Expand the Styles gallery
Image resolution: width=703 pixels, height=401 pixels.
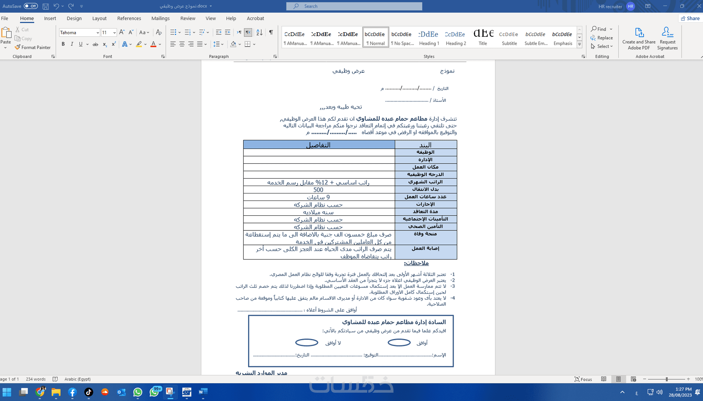point(579,45)
